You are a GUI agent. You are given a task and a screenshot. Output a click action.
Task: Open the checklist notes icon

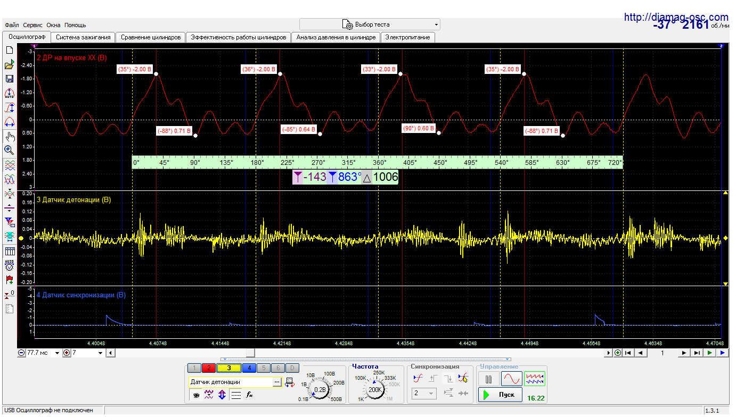tap(9, 308)
